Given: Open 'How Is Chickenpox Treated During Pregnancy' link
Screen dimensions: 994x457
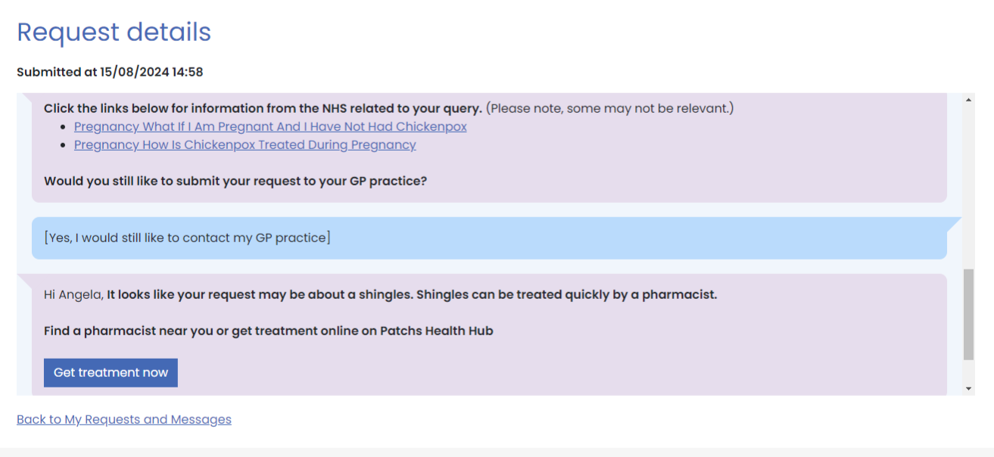Looking at the screenshot, I should tap(245, 145).
